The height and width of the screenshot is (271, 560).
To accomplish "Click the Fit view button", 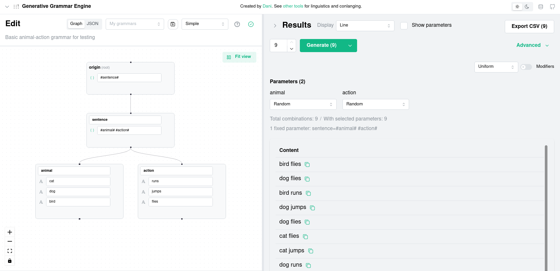I will (239, 57).
